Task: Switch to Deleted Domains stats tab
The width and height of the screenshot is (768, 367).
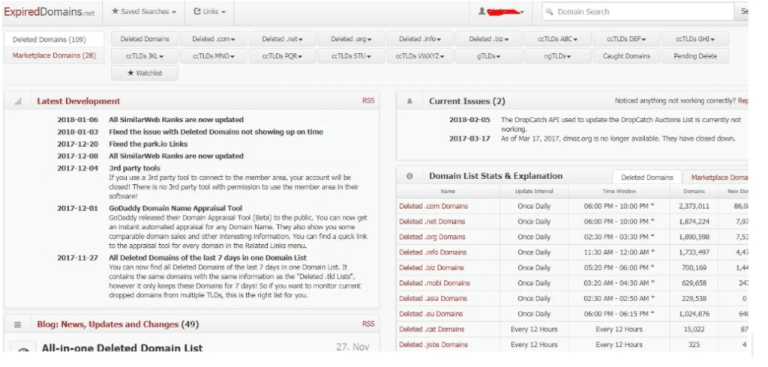Action: coord(647,177)
